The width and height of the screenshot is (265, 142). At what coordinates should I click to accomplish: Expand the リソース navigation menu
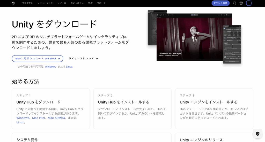click(x=62, y=3)
